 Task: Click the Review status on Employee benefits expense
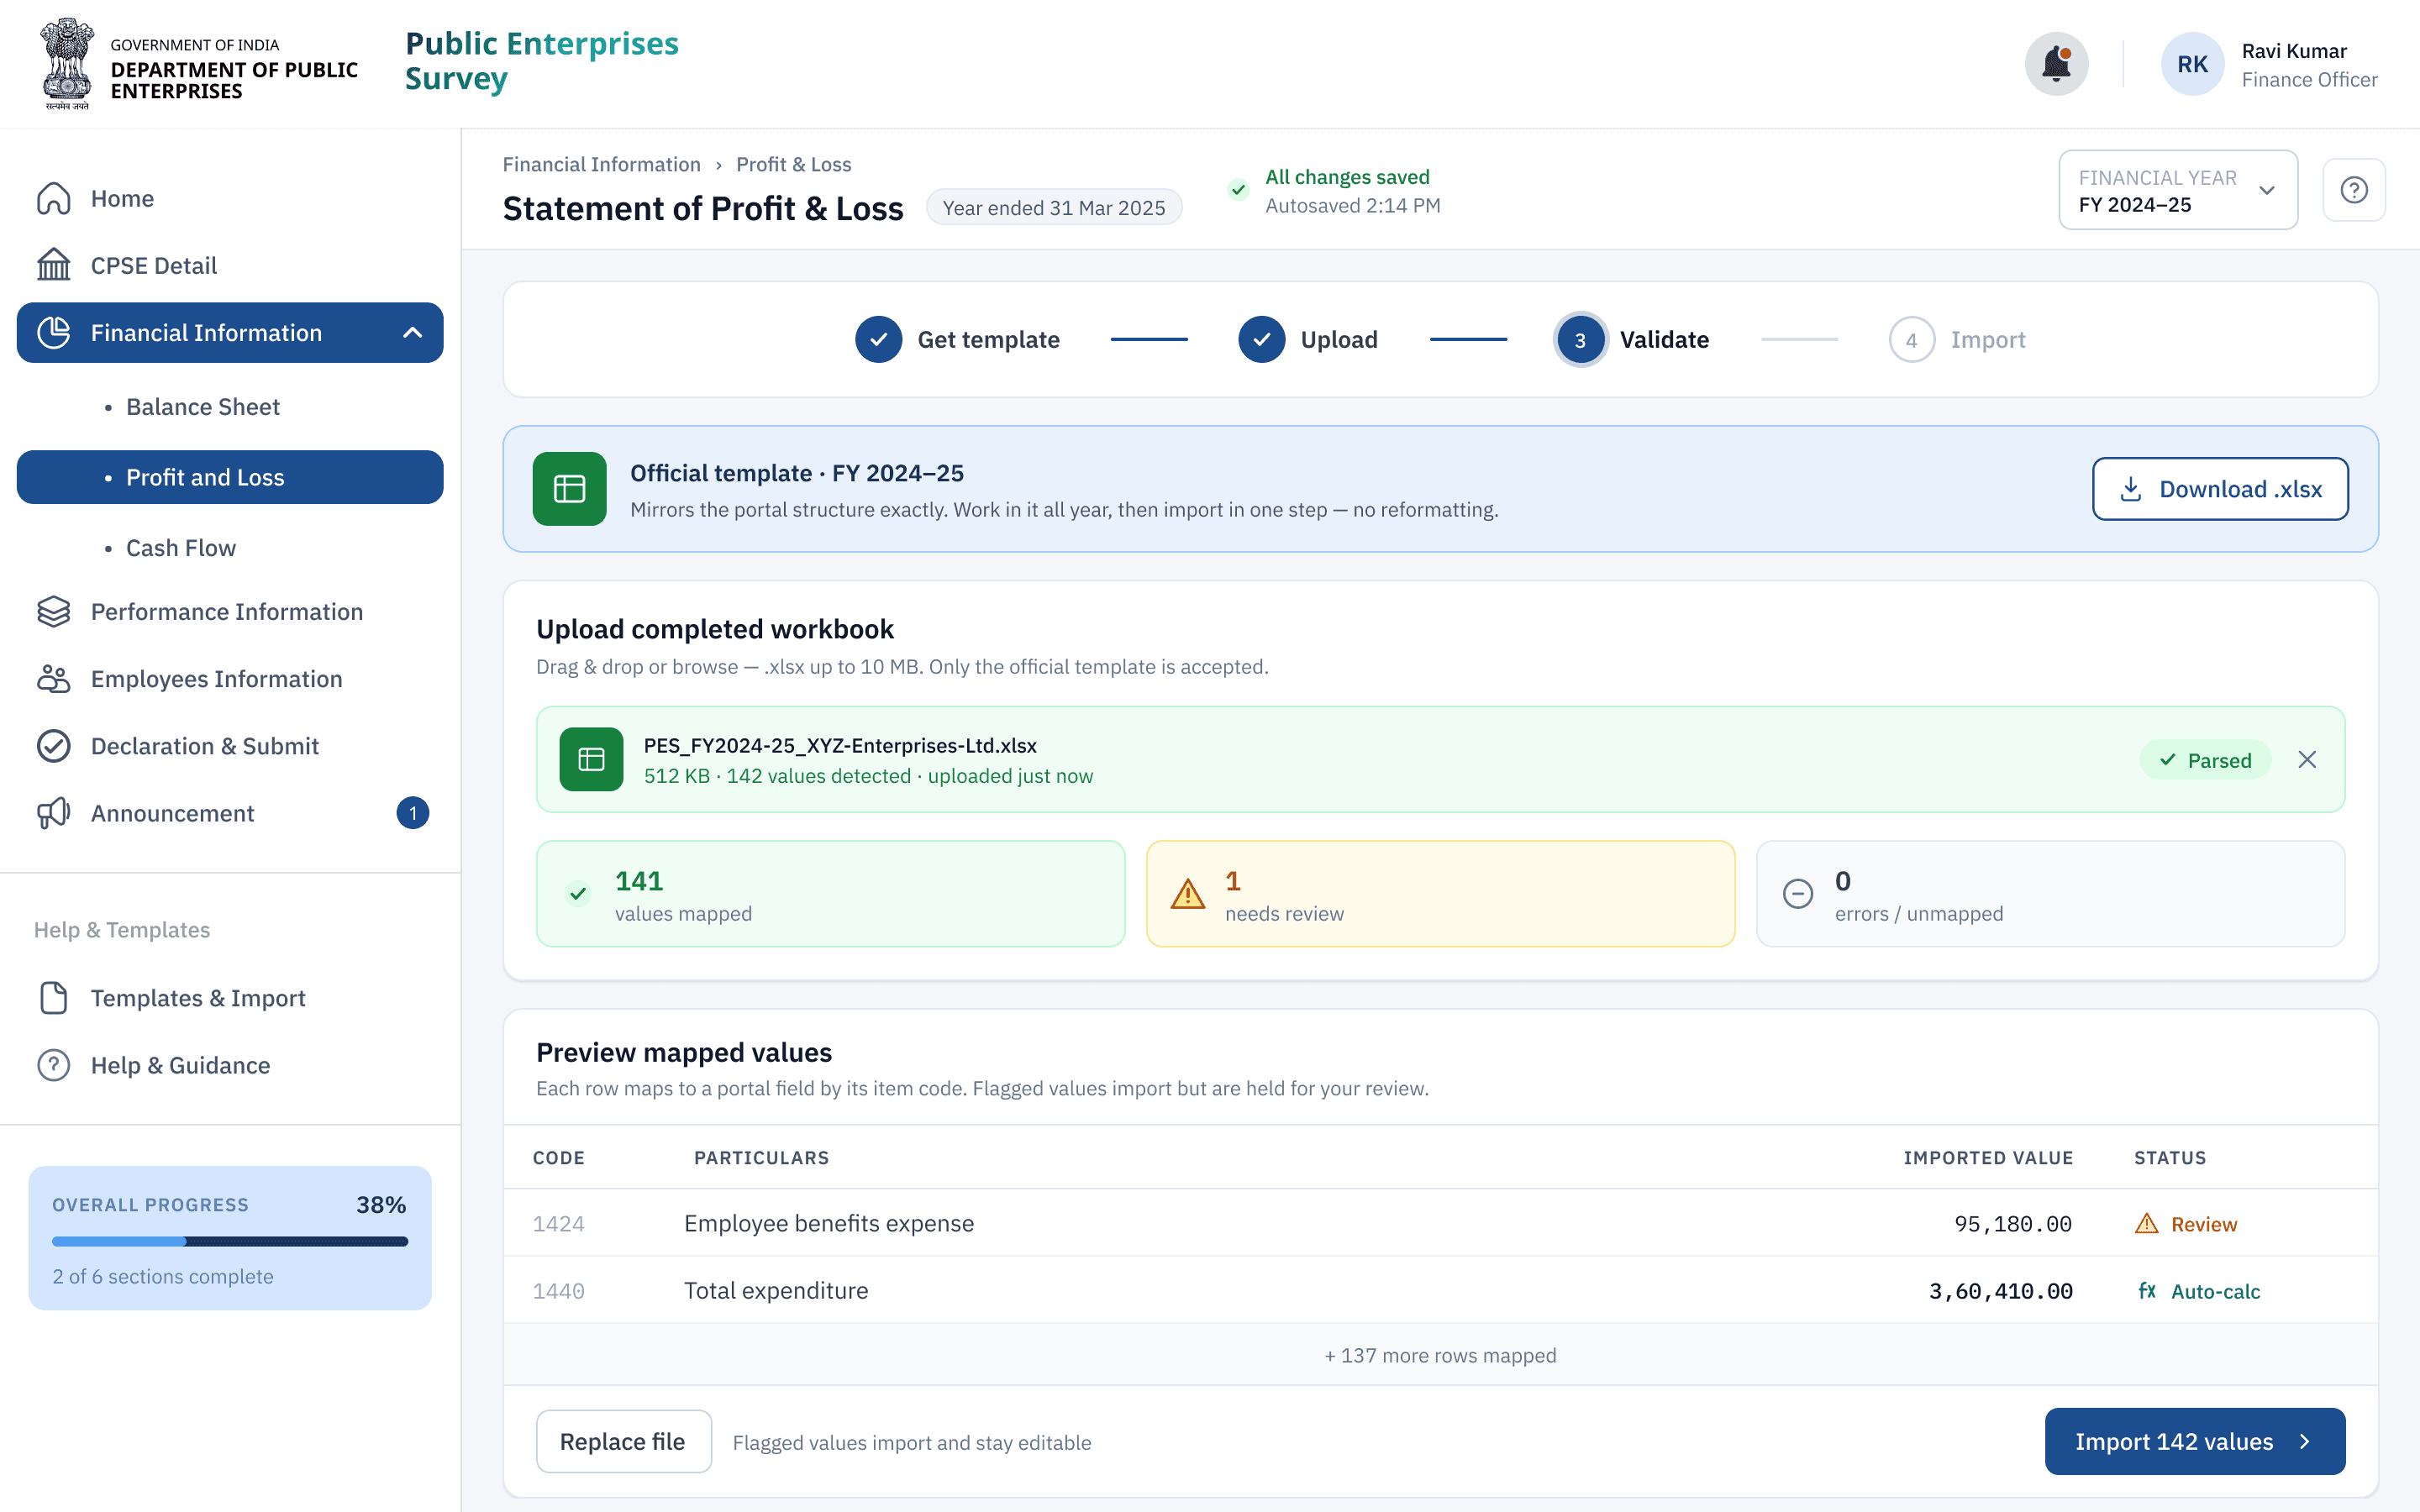click(2187, 1223)
